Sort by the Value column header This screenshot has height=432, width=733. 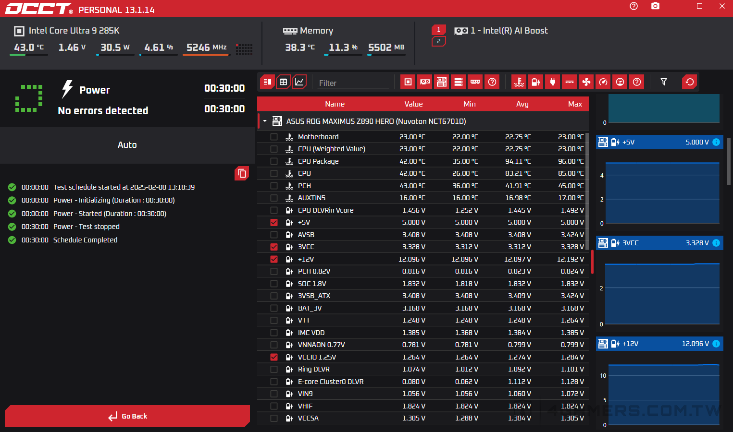[413, 104]
